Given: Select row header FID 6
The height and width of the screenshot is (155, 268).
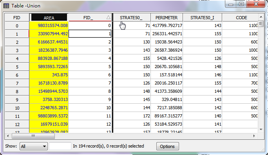Looking at the screenshot, I should (17, 75).
